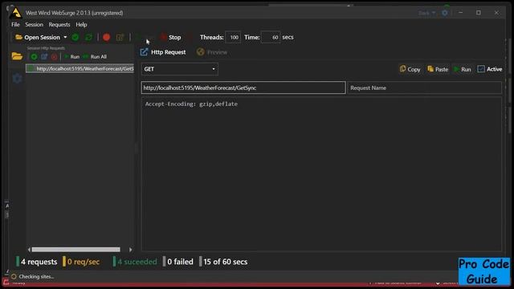The height and width of the screenshot is (289, 514).
Task: Click Run in the session requests toolbar
Action: [71, 57]
